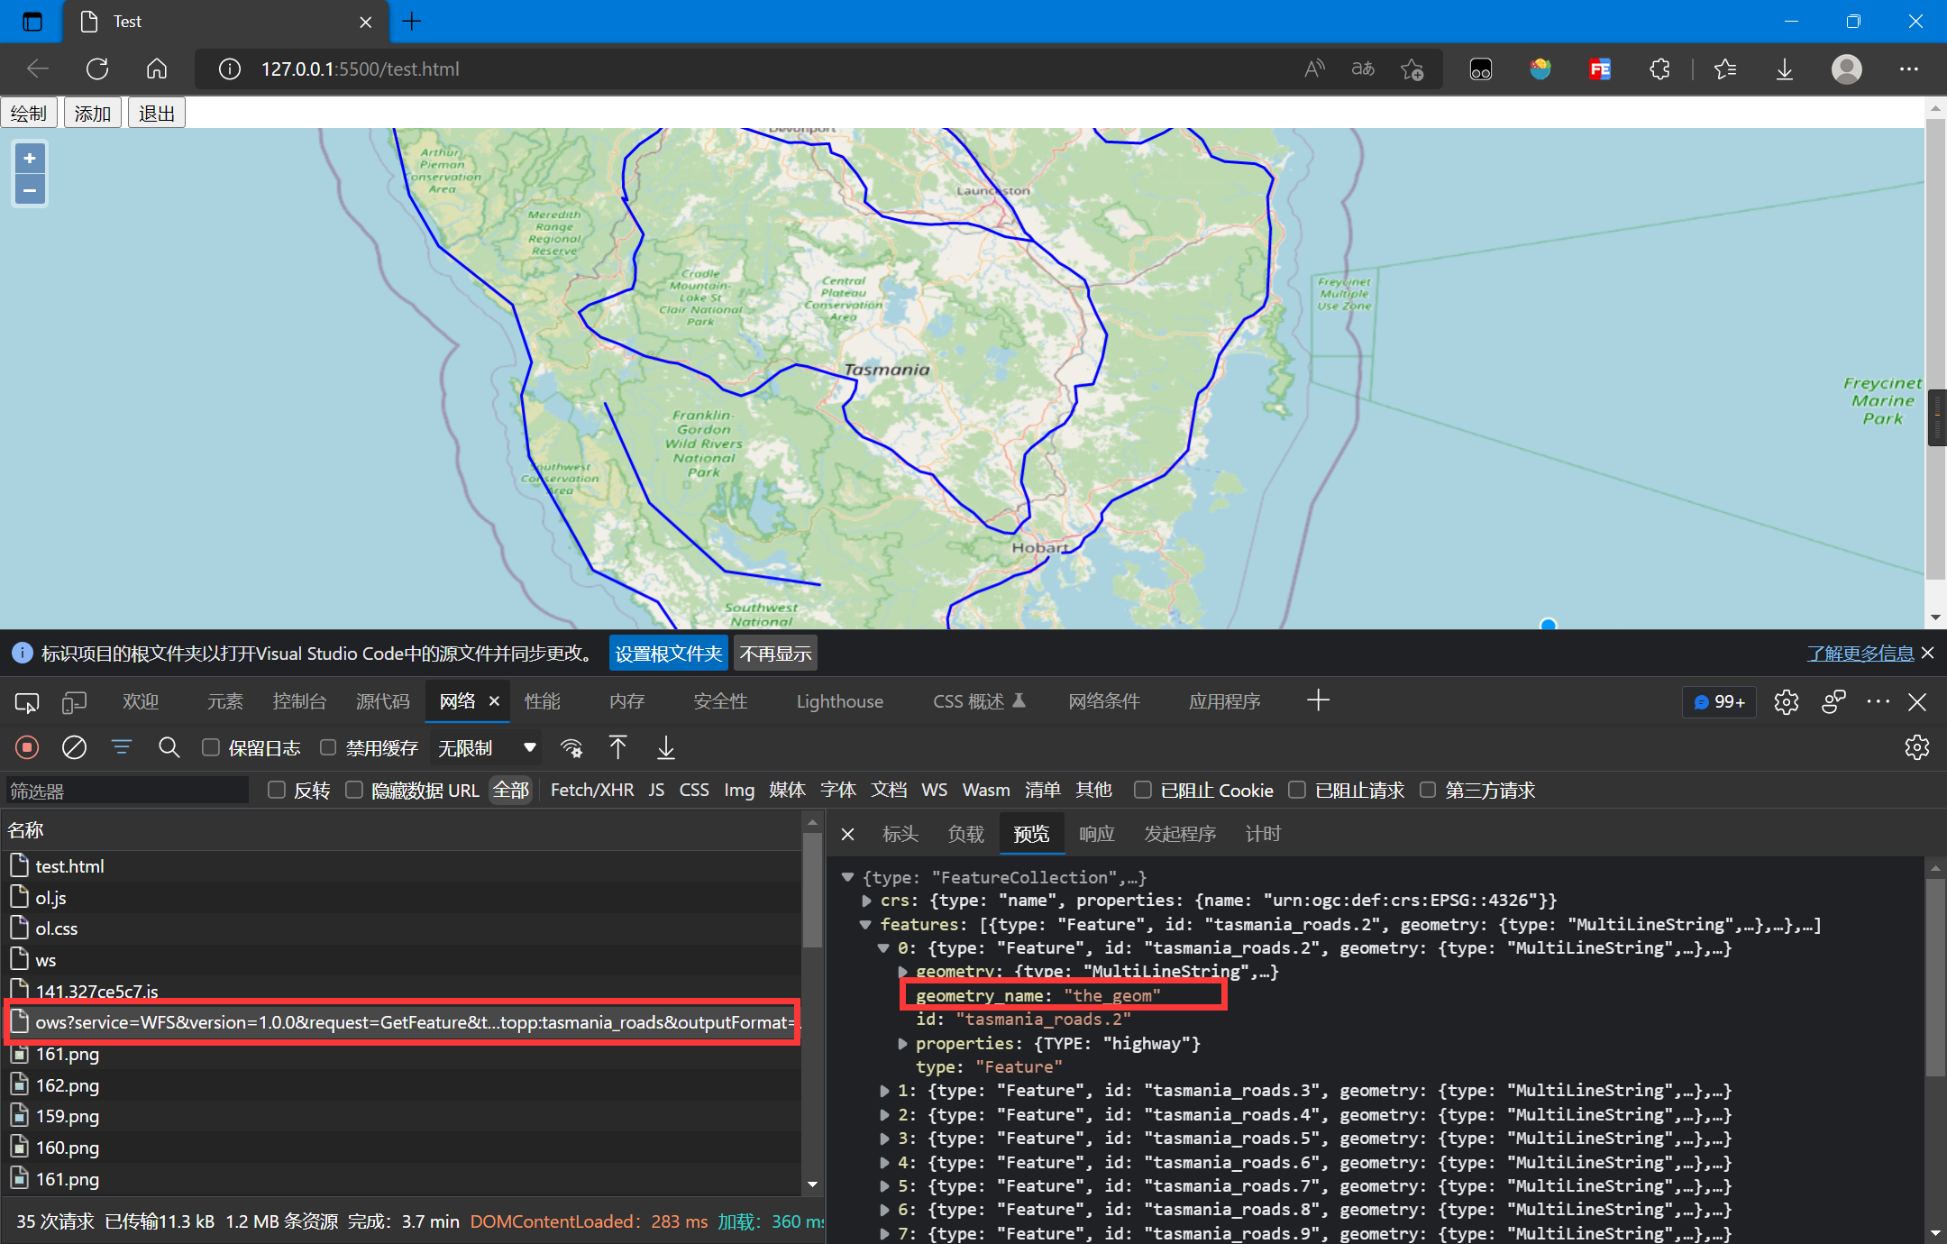Open site information icon in address bar
The width and height of the screenshot is (1947, 1244).
coord(230,69)
